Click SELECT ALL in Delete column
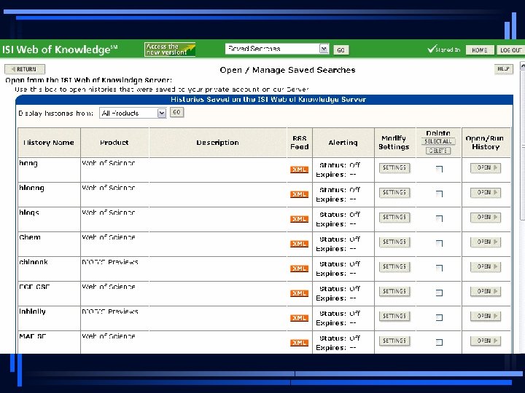 click(x=438, y=141)
